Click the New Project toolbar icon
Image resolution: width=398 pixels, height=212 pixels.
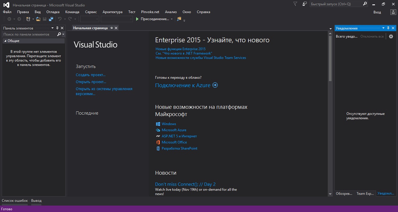tap(28, 19)
